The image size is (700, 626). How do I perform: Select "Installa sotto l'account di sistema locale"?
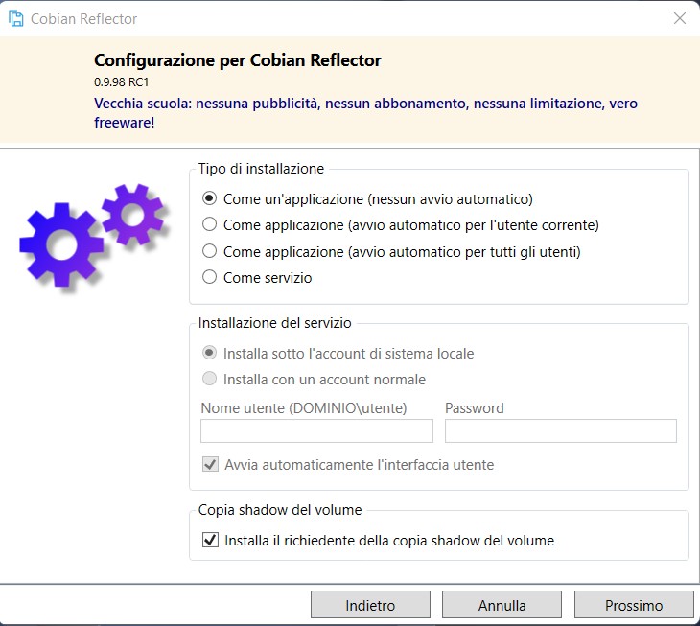point(209,353)
